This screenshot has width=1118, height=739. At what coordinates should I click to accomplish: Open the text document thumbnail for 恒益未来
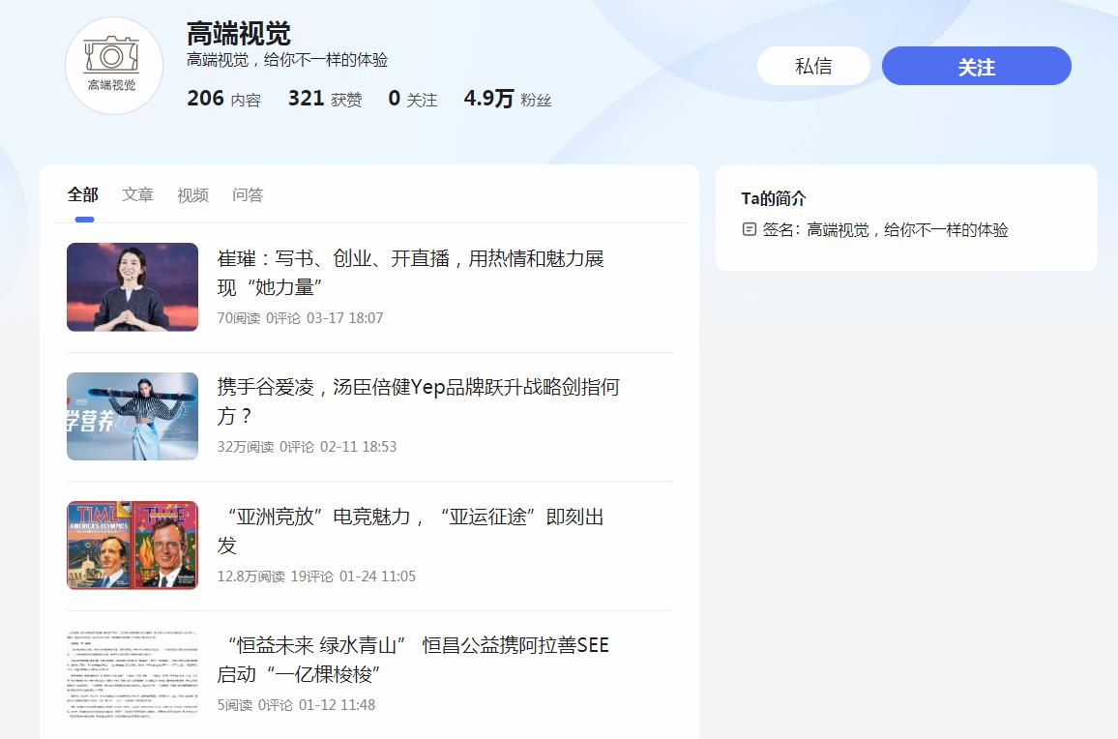(x=132, y=674)
